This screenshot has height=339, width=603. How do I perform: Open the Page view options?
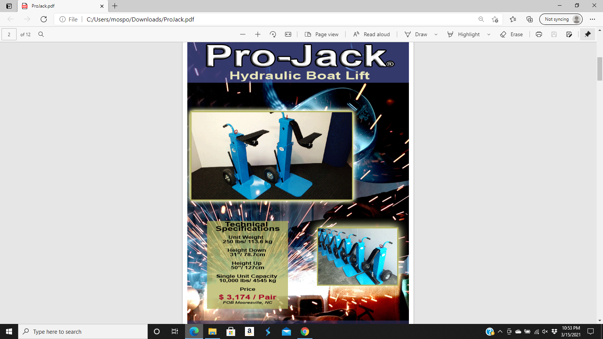(321, 34)
